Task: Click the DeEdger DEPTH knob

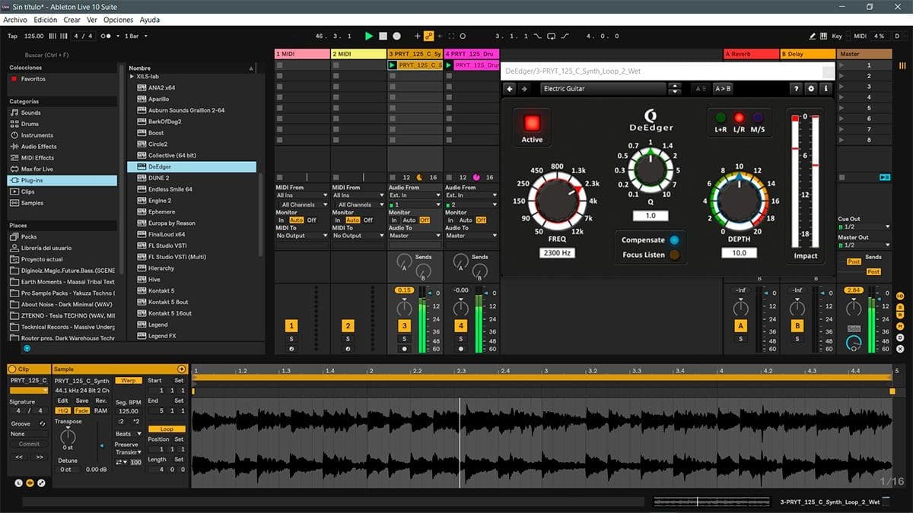Action: point(738,200)
